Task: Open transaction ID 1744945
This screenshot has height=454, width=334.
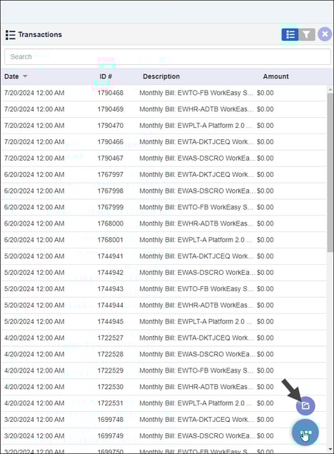Action: [x=163, y=322]
